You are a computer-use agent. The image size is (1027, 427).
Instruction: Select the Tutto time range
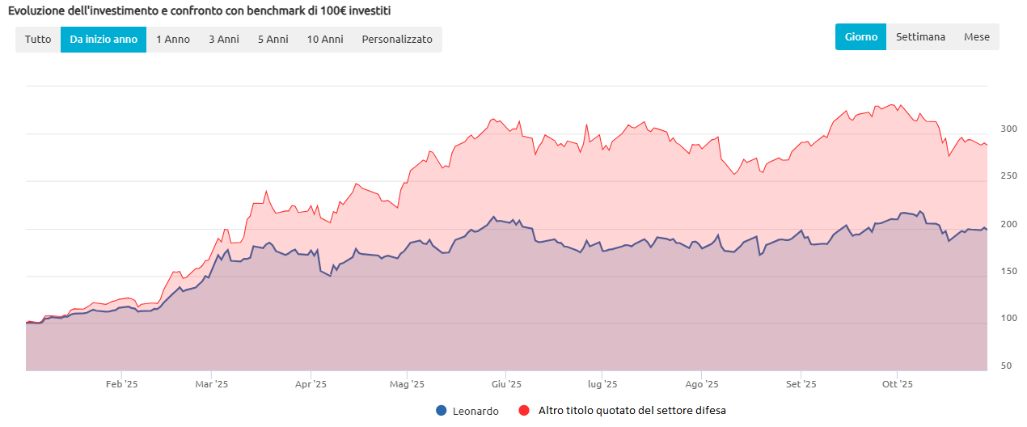[38, 39]
